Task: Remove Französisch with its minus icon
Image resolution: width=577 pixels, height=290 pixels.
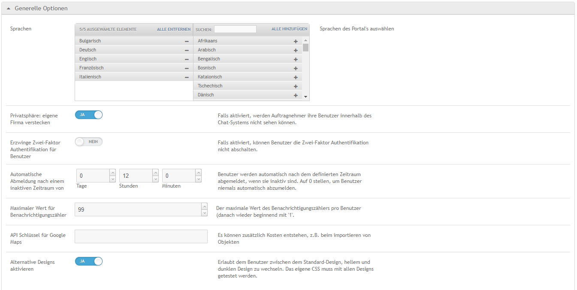Action: click(x=187, y=68)
